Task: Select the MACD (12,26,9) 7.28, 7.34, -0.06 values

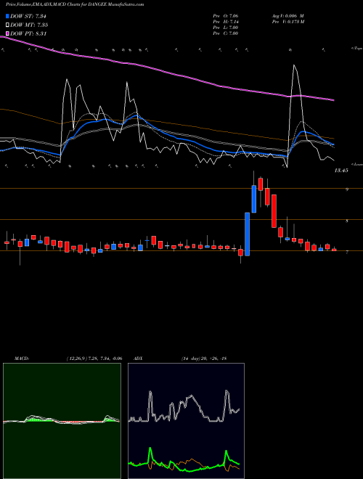Action: pyautogui.click(x=94, y=359)
